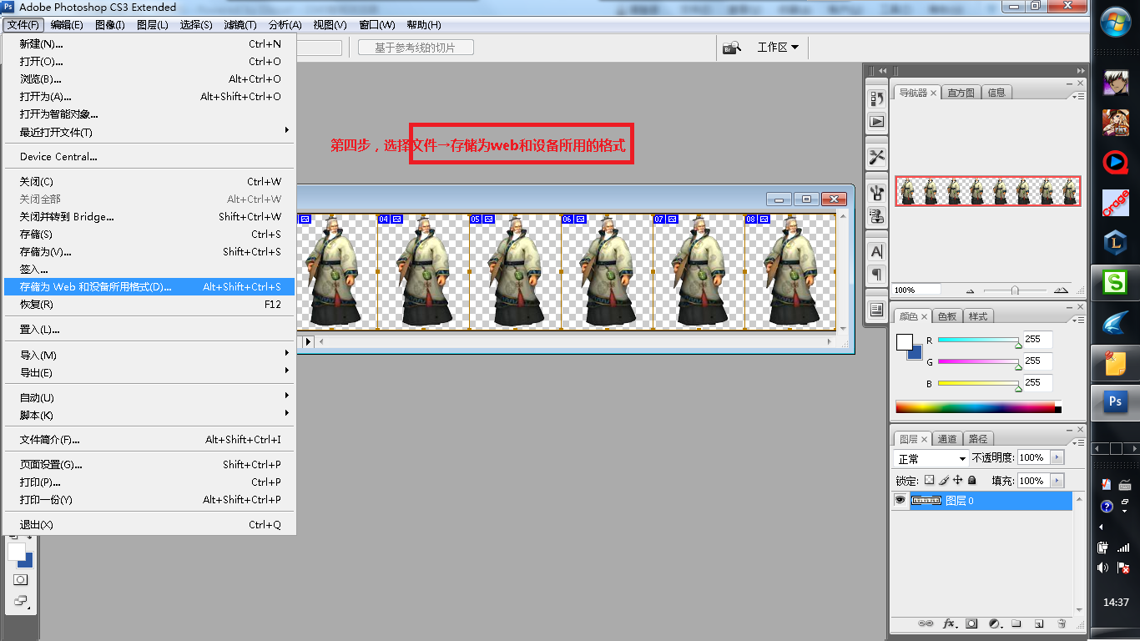Click the Windows Start orb
The image size is (1140, 641).
tap(1115, 22)
